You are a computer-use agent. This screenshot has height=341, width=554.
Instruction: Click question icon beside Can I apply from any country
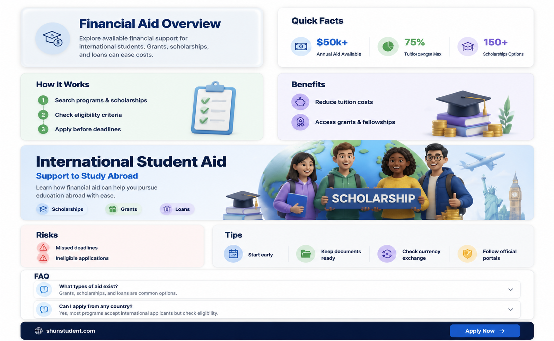tap(44, 309)
